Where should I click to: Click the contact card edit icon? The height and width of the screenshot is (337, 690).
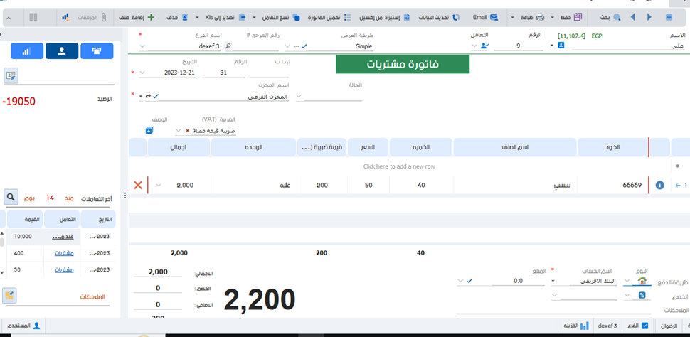11,75
